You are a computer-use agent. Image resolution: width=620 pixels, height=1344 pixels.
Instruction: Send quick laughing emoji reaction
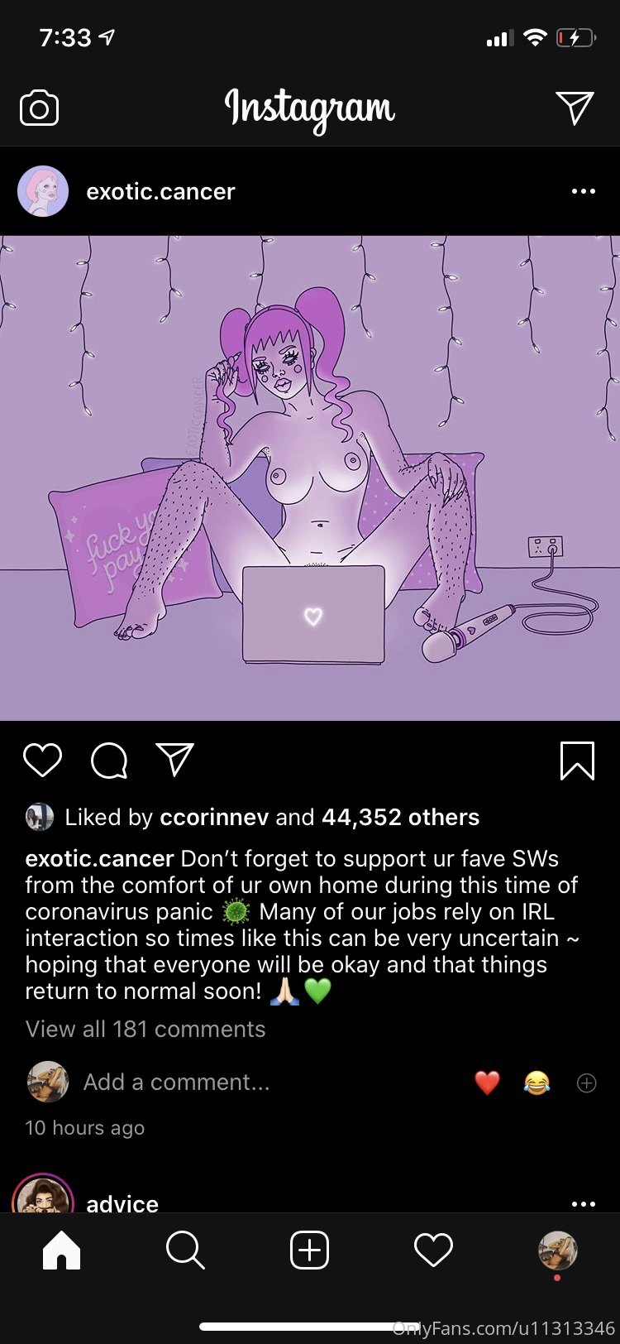click(537, 1082)
